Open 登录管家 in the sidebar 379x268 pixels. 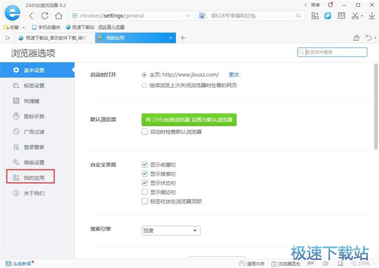(x=37, y=147)
